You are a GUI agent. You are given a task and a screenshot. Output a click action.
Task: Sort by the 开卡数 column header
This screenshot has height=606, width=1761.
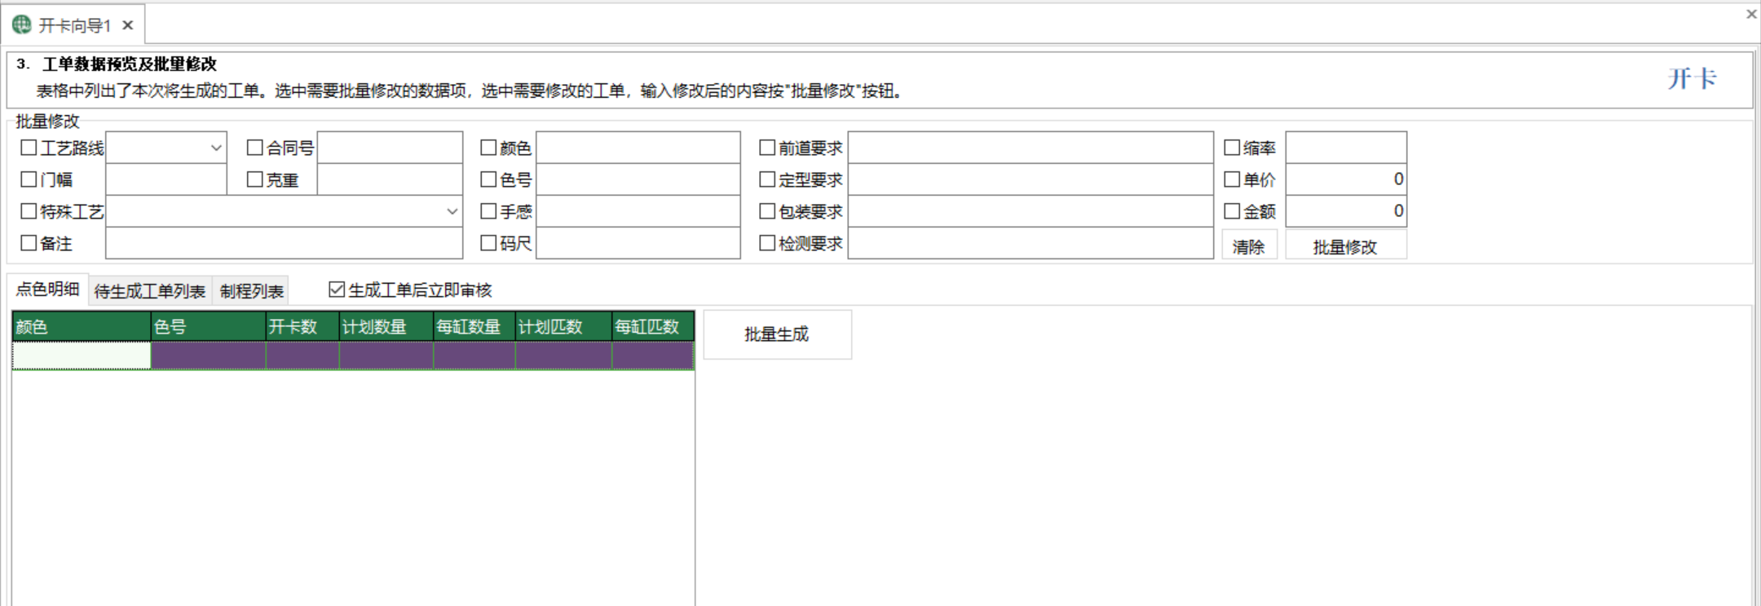302,326
